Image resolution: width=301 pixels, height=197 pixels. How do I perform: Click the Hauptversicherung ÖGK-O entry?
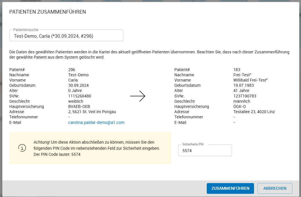click(240, 106)
